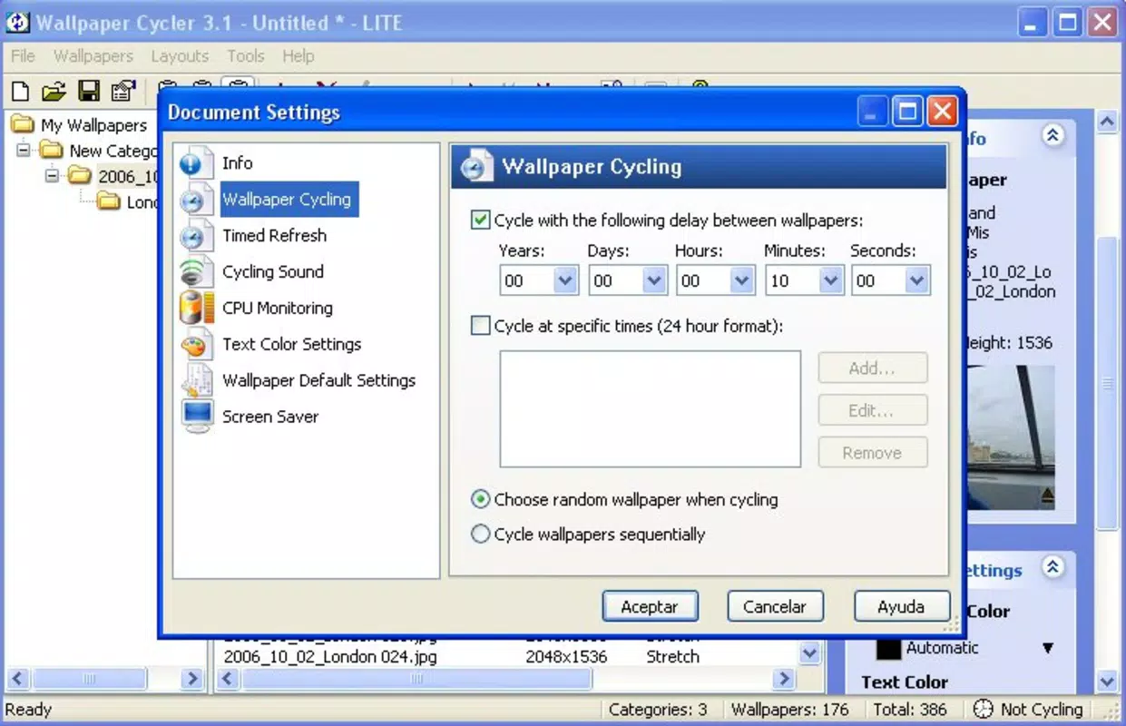Open the CPU Monitoring settings page
1126x726 pixels.
278,308
